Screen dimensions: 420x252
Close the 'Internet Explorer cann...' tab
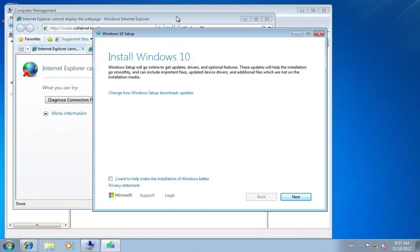83,49
